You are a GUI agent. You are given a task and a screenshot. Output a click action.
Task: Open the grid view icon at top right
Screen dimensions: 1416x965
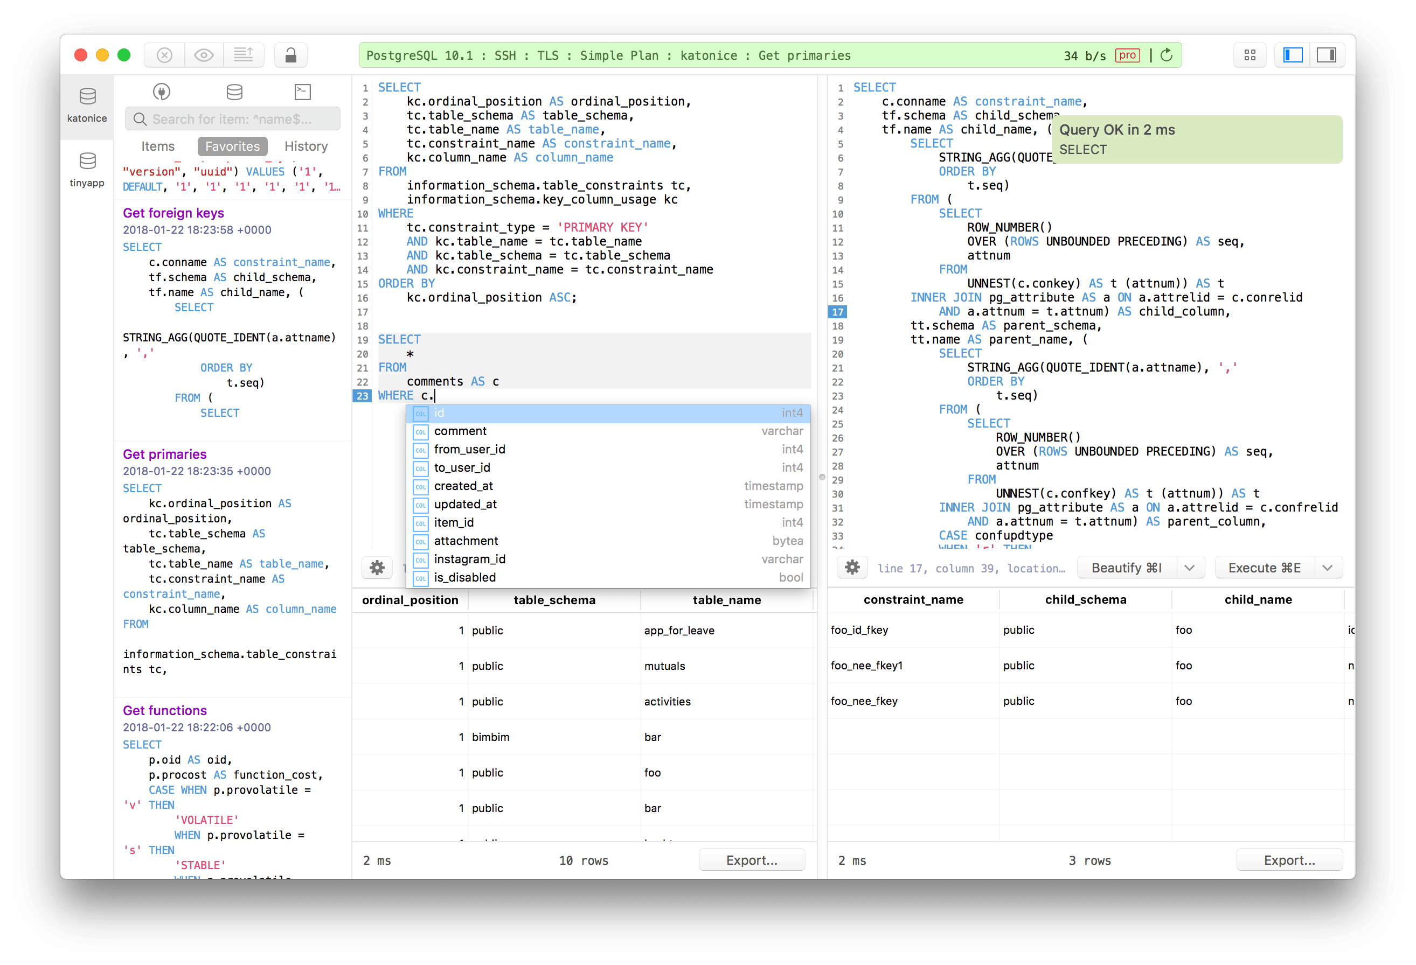tap(1250, 55)
